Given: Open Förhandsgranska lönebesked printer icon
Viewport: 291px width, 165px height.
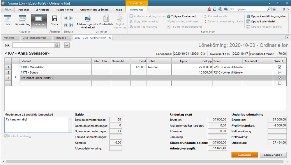Looking at the screenshot, I should click(x=87, y=21).
